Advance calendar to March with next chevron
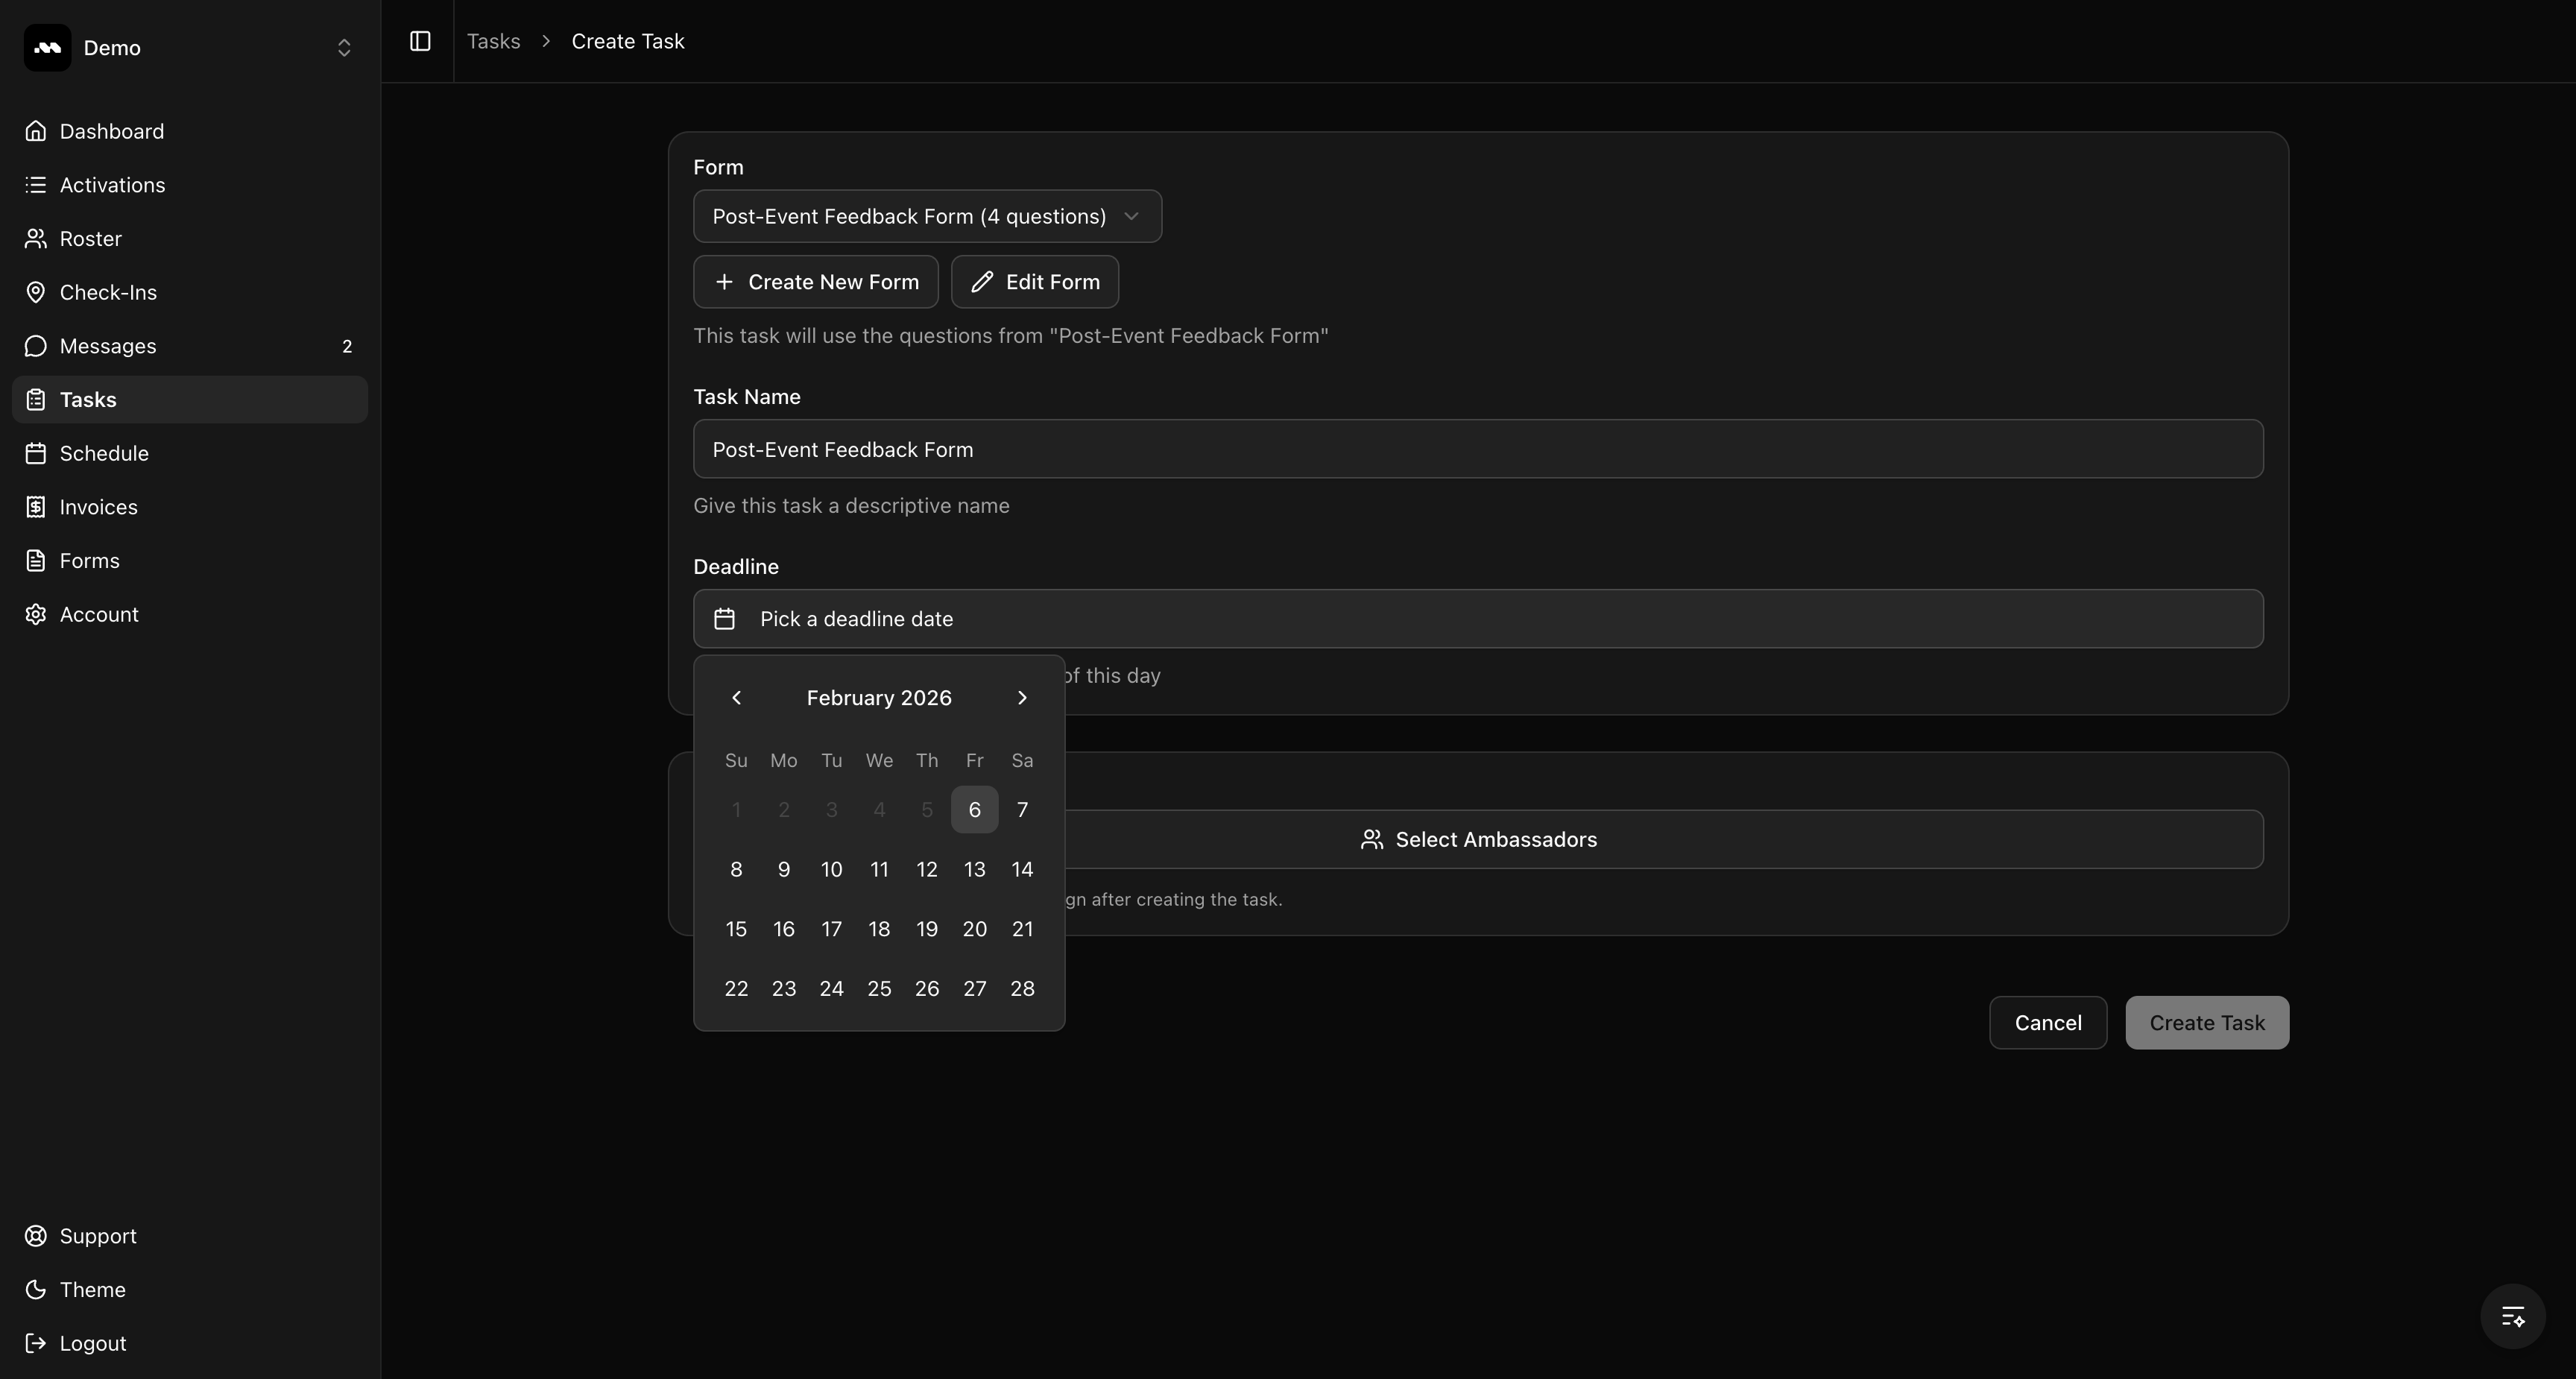2576x1379 pixels. coord(1021,697)
